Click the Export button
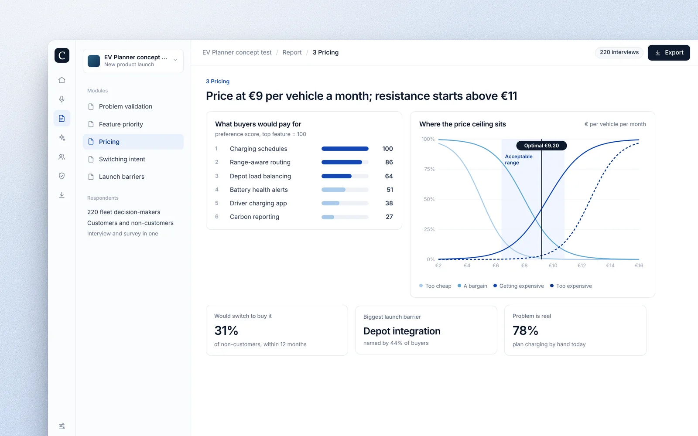 (x=669, y=53)
